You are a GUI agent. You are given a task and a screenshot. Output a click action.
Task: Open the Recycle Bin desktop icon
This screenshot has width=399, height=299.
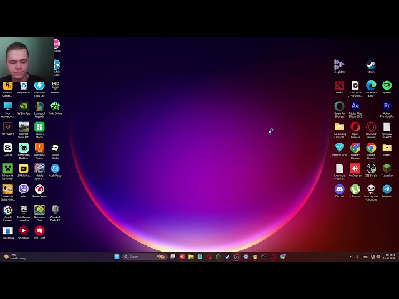click(x=24, y=88)
